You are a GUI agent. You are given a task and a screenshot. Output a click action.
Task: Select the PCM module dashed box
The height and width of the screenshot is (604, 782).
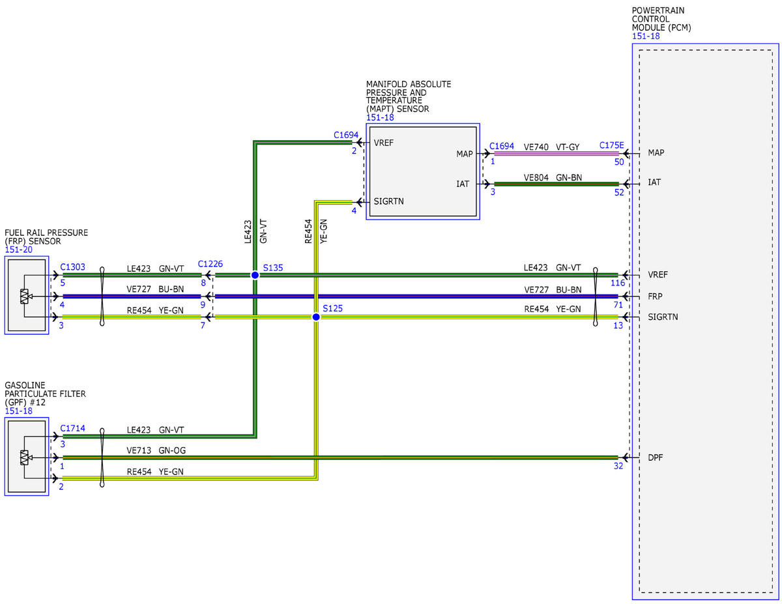pyautogui.click(x=706, y=321)
